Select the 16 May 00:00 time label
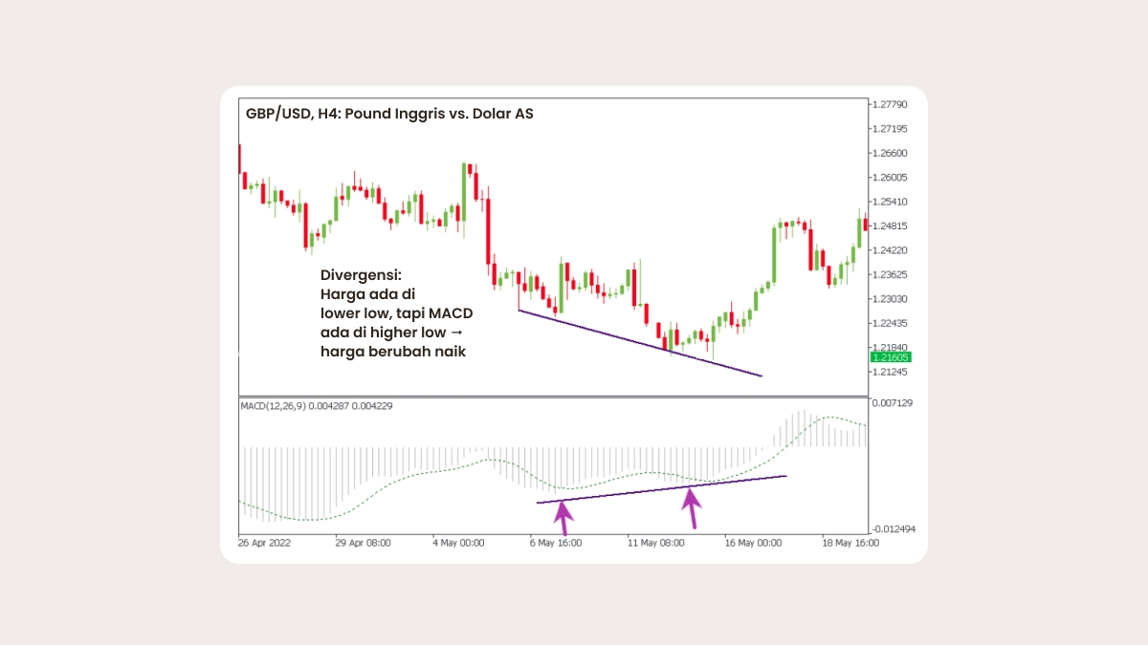The image size is (1148, 645). (x=756, y=543)
